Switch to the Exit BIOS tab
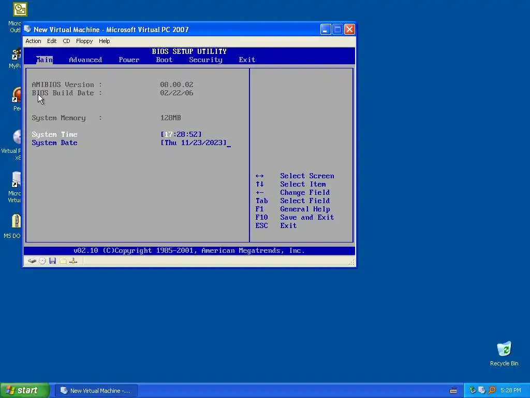The height and width of the screenshot is (398, 530). [247, 60]
